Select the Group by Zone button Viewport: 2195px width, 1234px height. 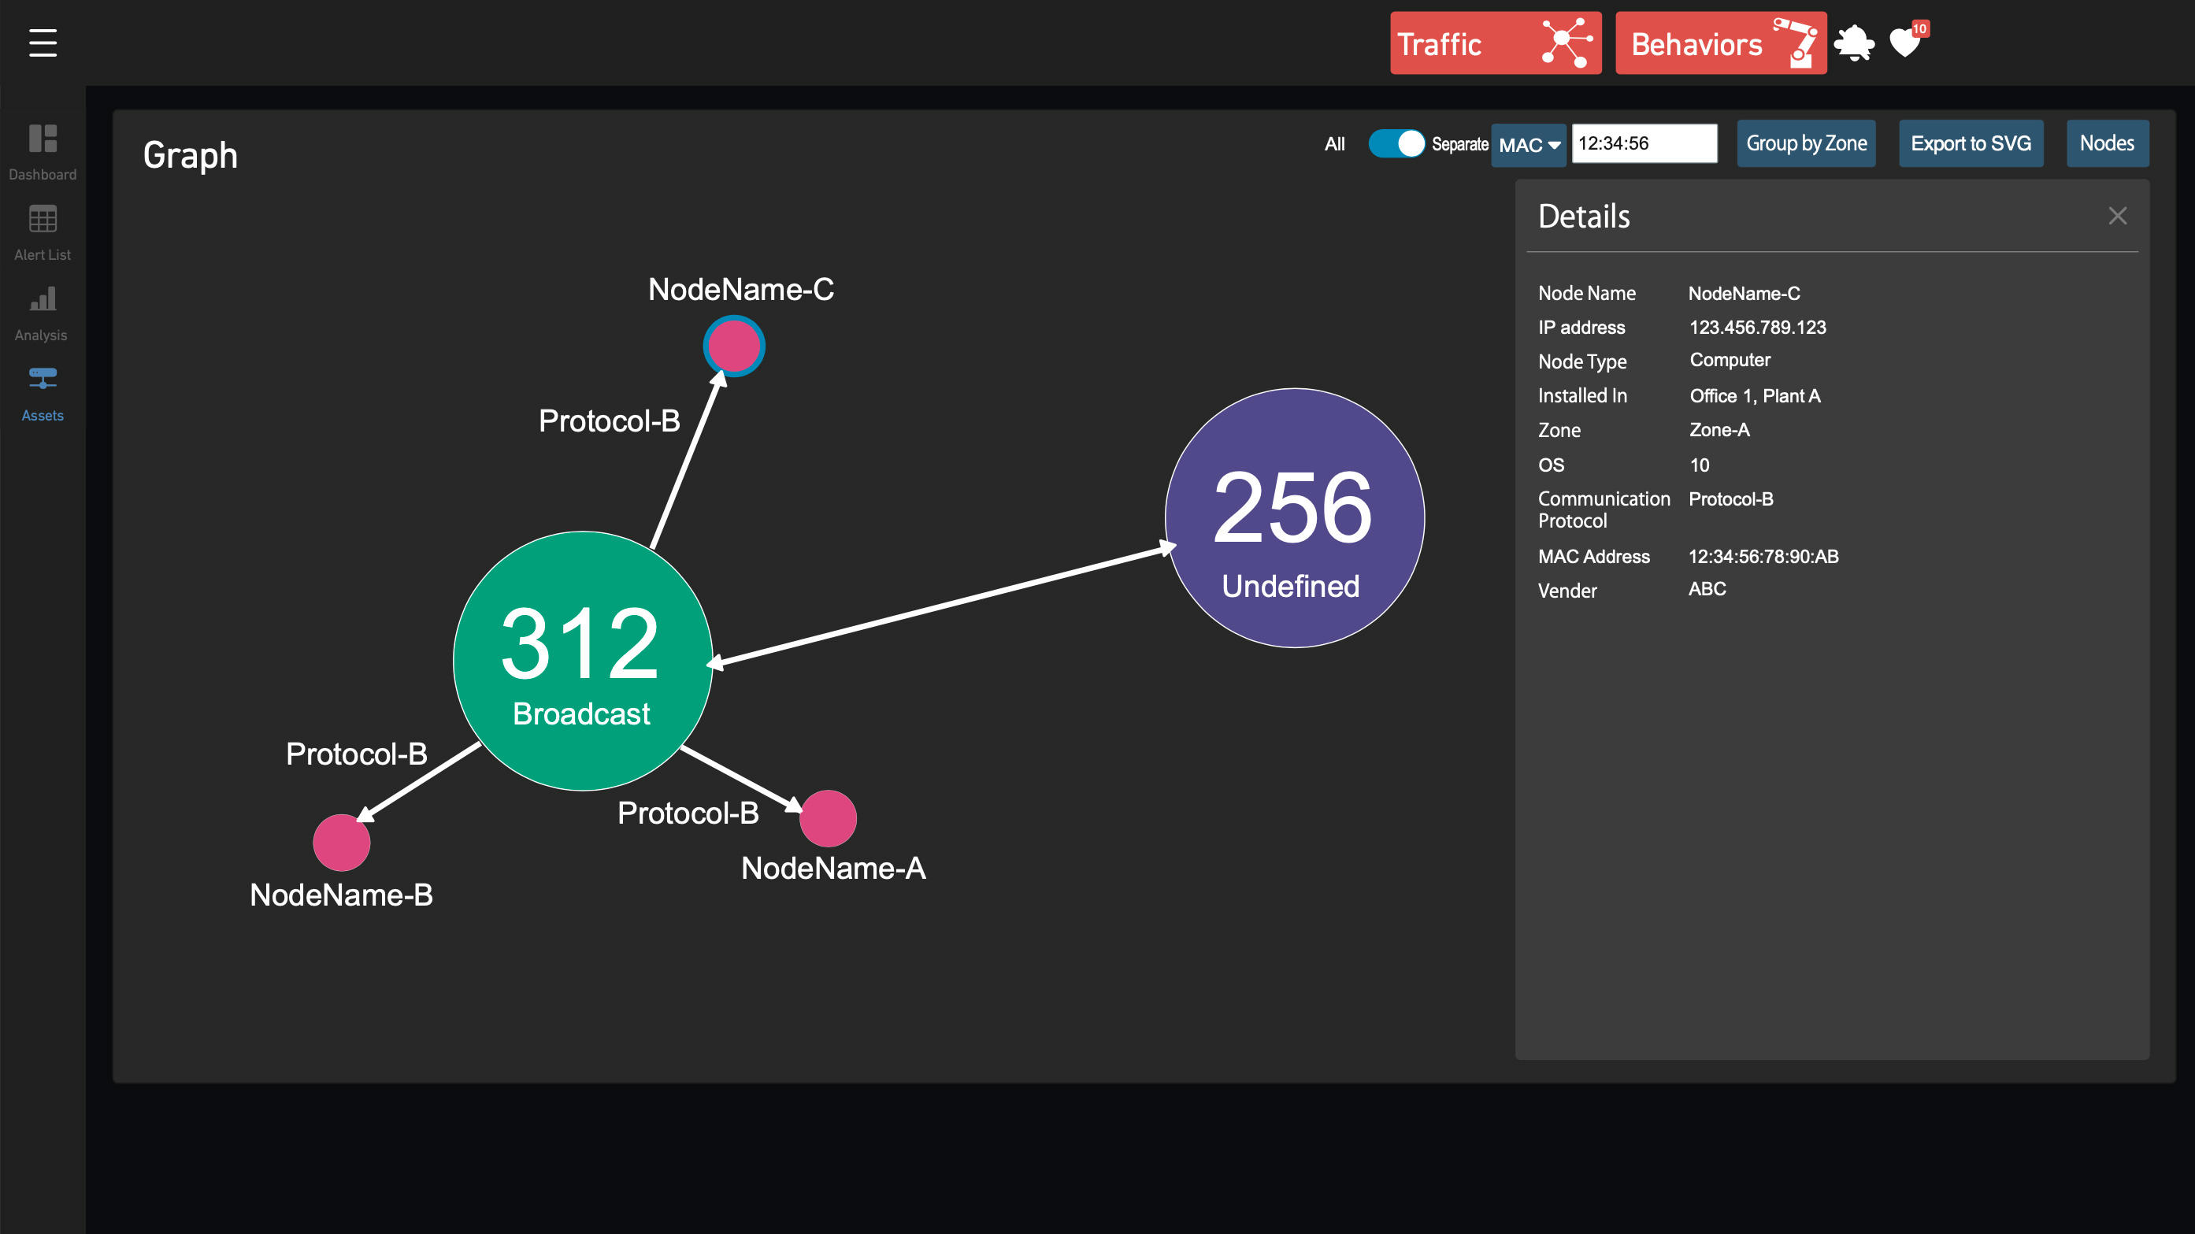[1808, 143]
